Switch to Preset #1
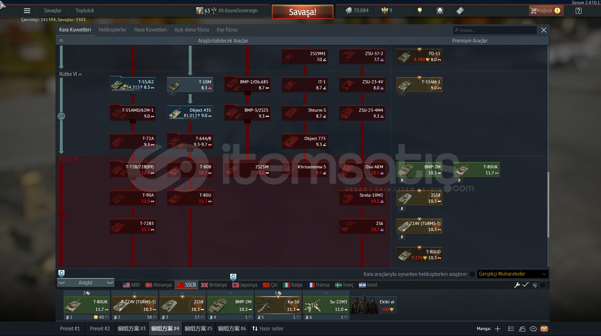This screenshot has width=601, height=336. tap(70, 329)
